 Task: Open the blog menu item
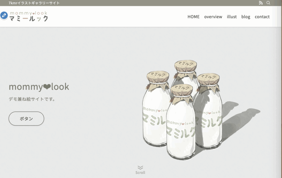point(246,17)
